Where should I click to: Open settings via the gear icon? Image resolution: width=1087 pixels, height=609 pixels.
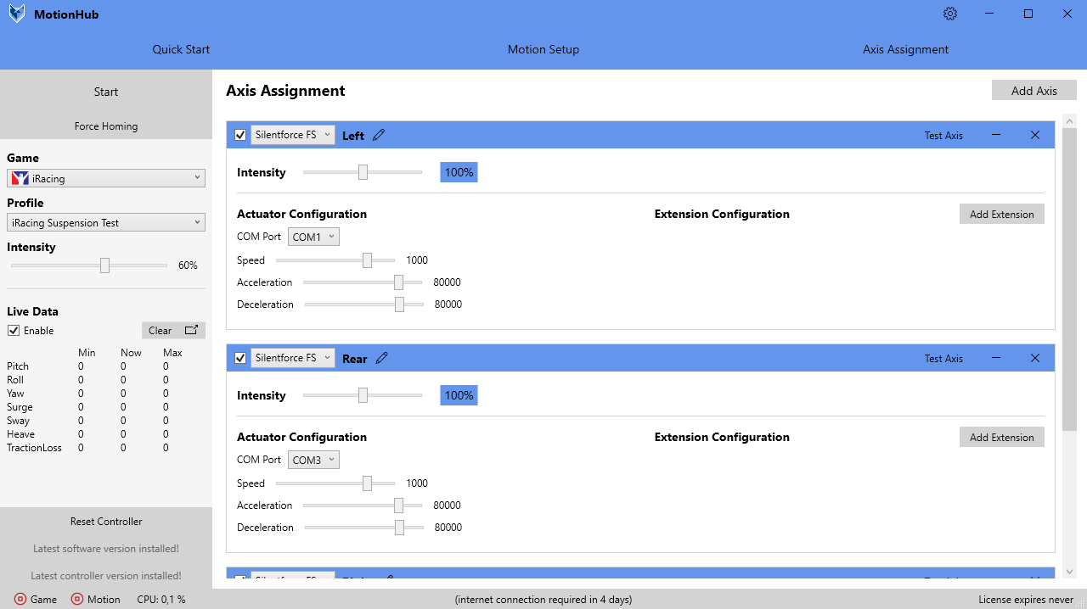click(950, 14)
